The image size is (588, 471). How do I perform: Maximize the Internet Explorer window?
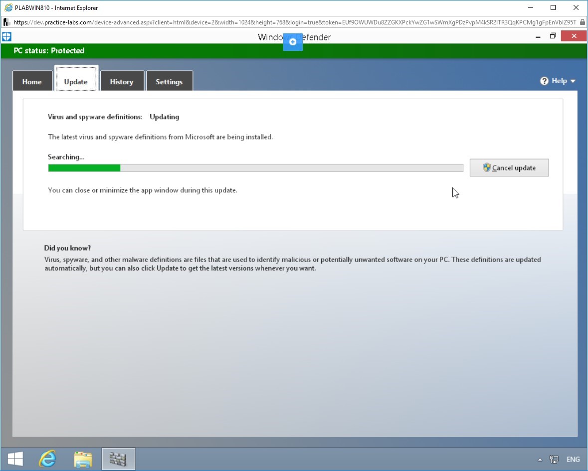click(553, 7)
